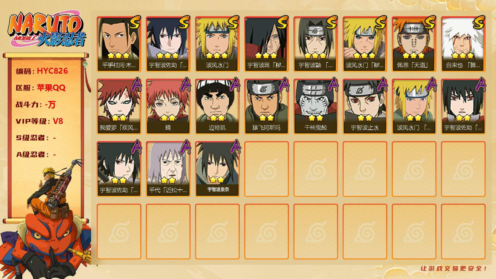This screenshot has height=279, width=496.
Task: Choose the 宇智波止水 A-rank card
Action: [365, 107]
